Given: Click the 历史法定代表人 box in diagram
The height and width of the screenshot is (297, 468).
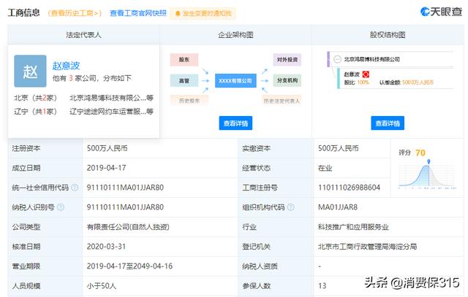Looking at the screenshot, I should pos(282,101).
